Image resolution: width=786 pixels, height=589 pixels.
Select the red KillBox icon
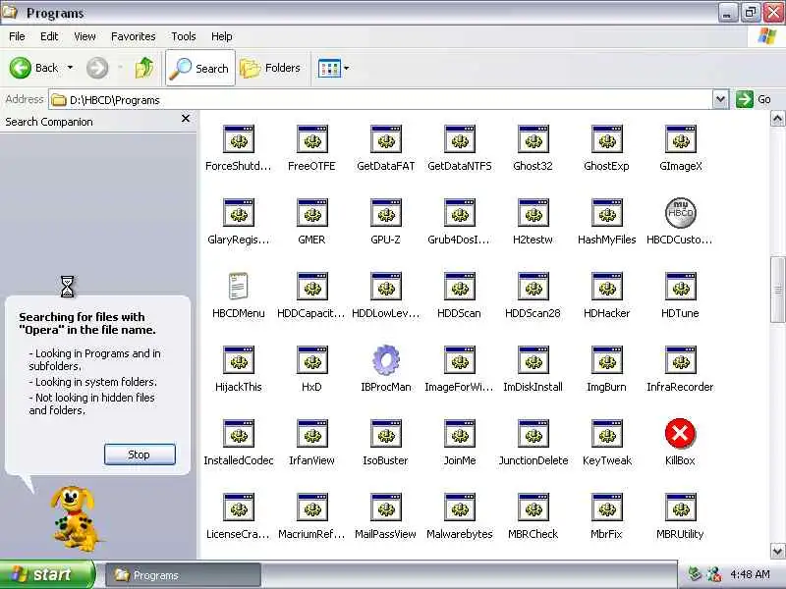[680, 433]
